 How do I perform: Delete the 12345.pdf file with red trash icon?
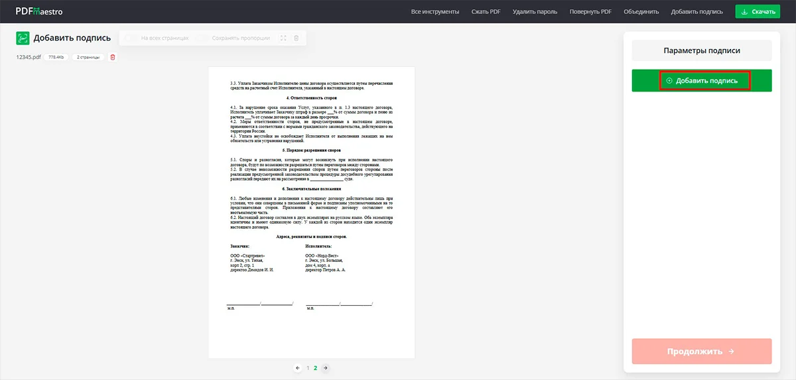tap(112, 57)
